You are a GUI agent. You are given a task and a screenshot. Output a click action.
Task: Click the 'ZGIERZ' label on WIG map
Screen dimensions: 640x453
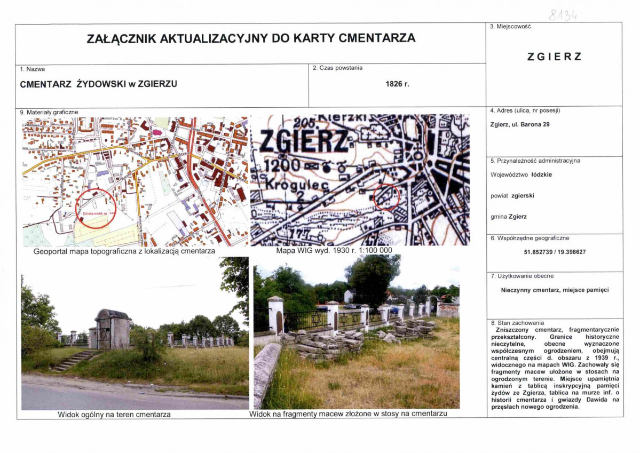[x=304, y=142]
